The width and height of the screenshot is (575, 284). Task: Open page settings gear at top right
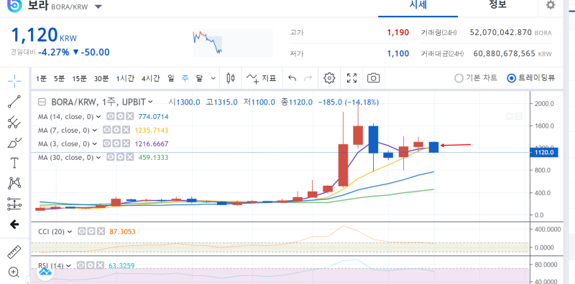[x=550, y=5]
